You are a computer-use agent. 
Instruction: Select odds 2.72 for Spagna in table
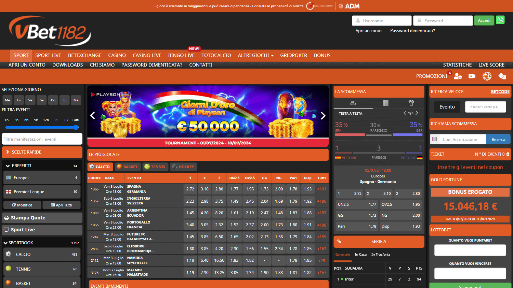pyautogui.click(x=190, y=189)
